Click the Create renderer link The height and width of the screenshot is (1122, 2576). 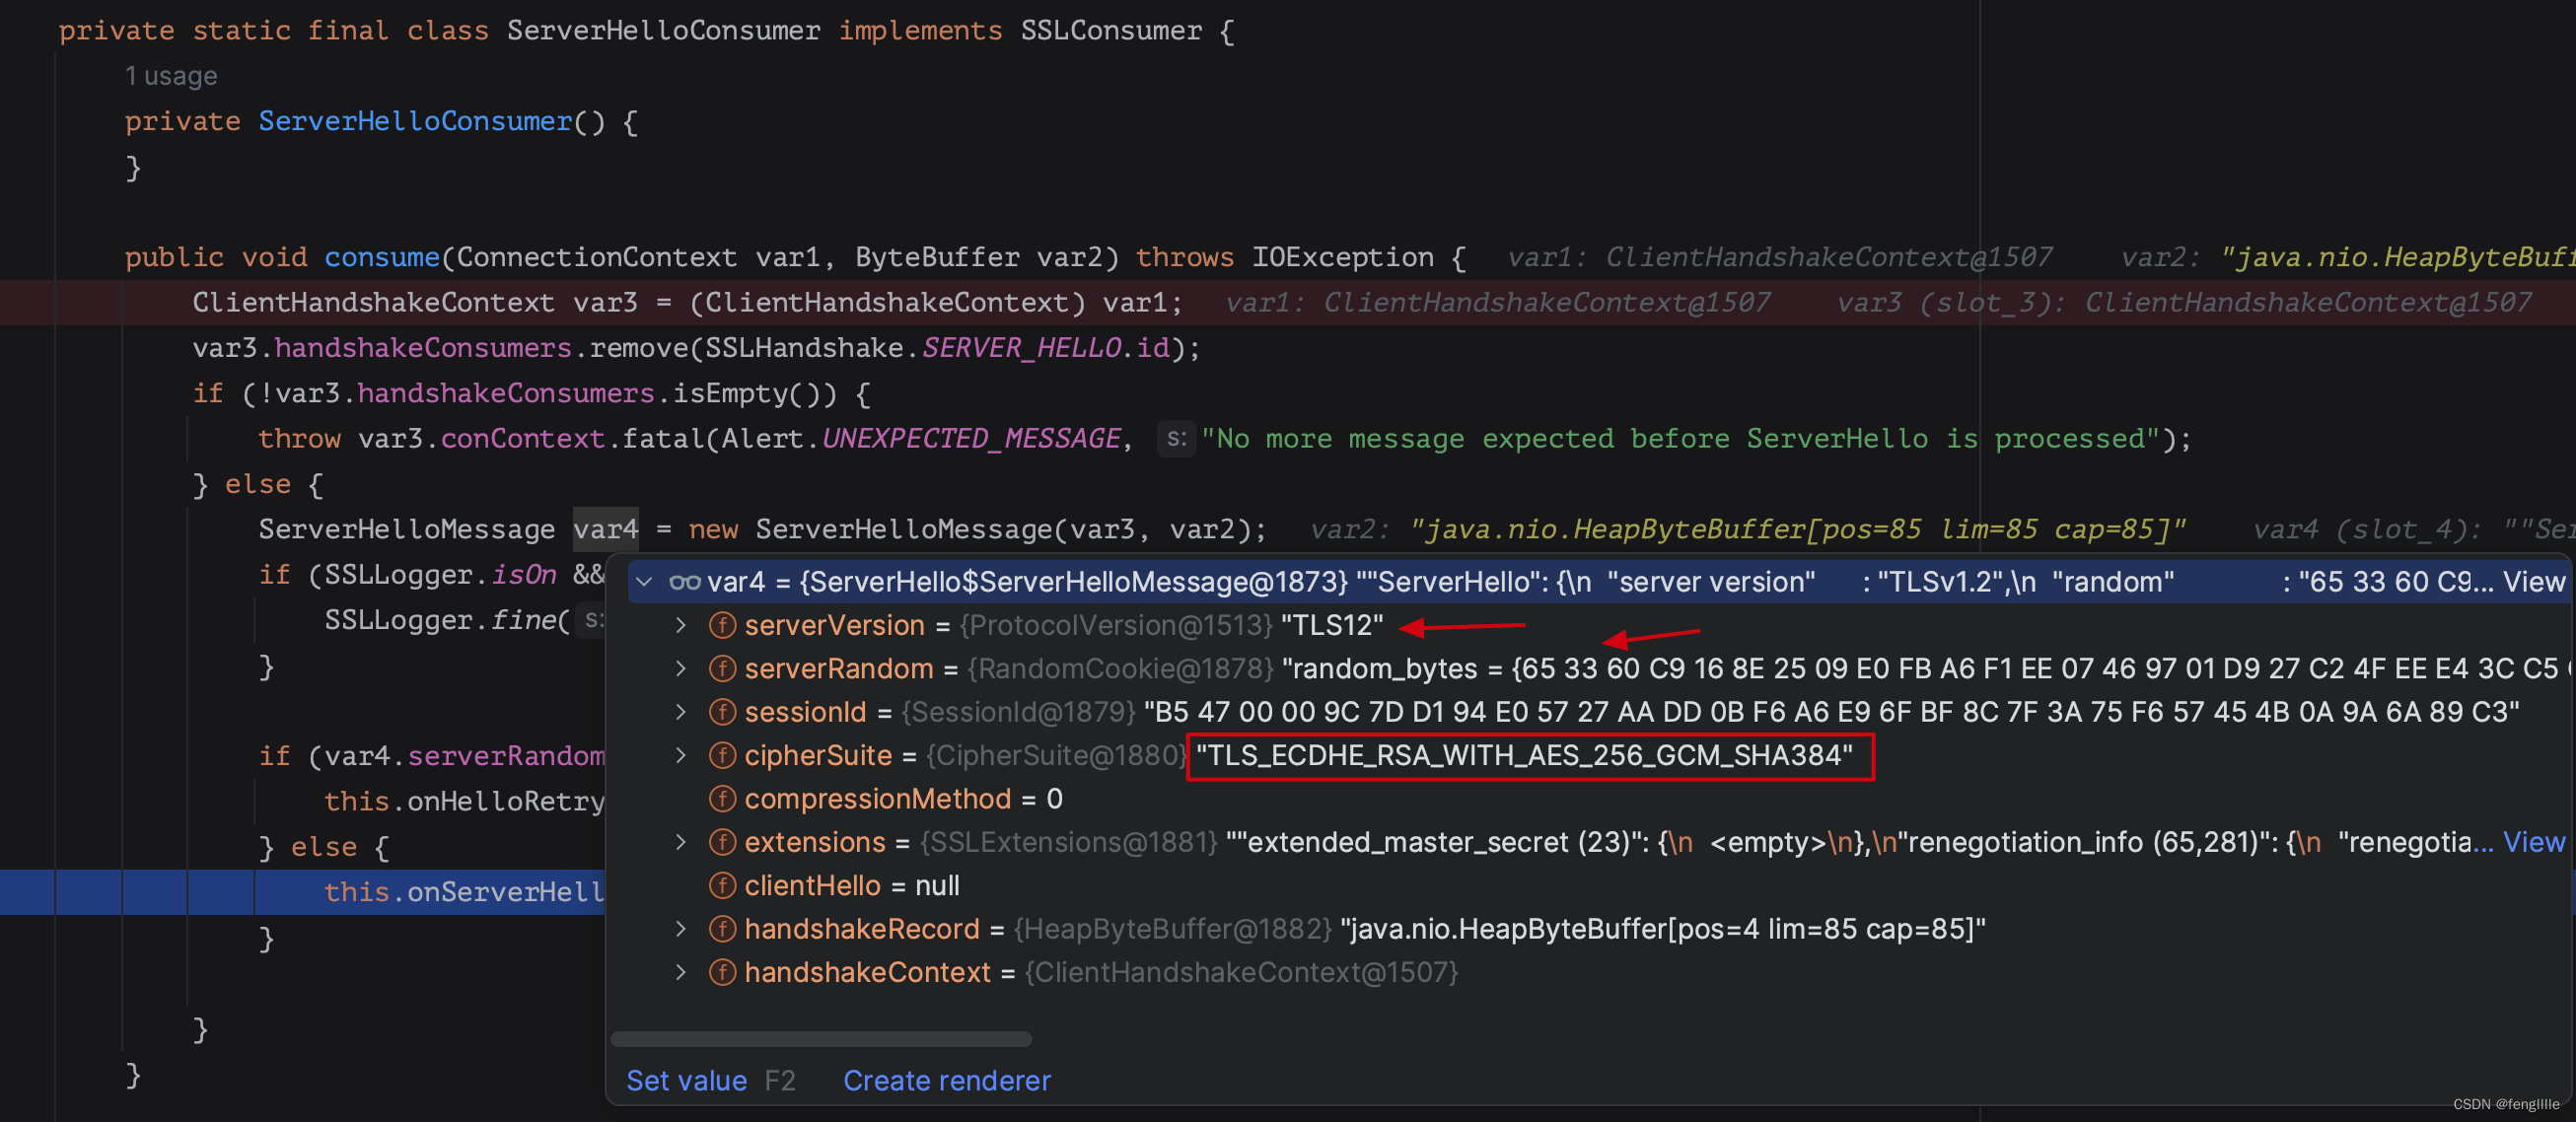pyautogui.click(x=946, y=1080)
